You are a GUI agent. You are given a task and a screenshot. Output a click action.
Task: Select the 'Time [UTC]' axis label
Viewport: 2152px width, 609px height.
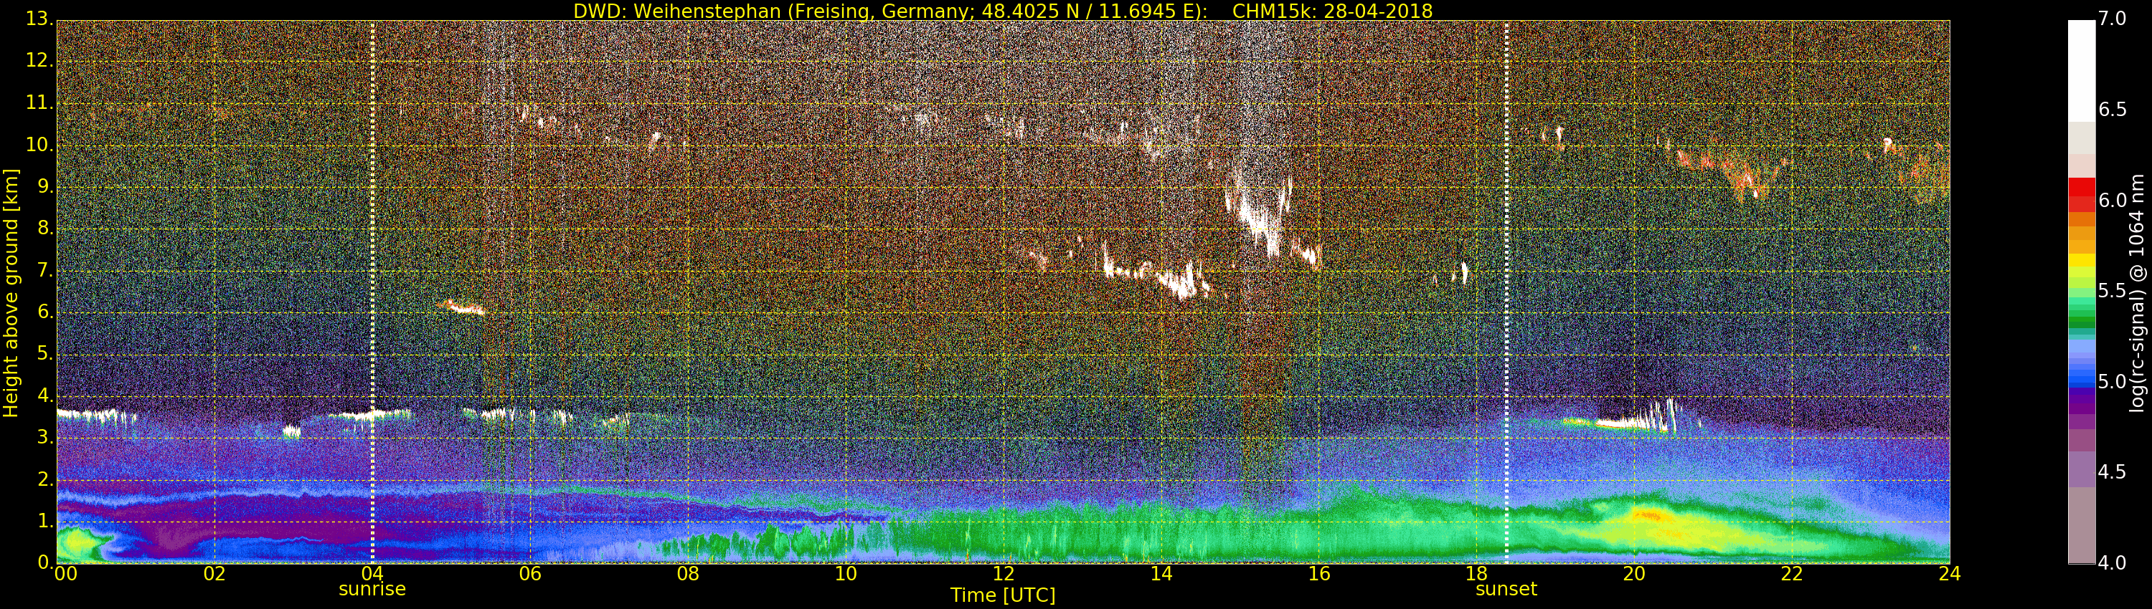coord(1003,595)
